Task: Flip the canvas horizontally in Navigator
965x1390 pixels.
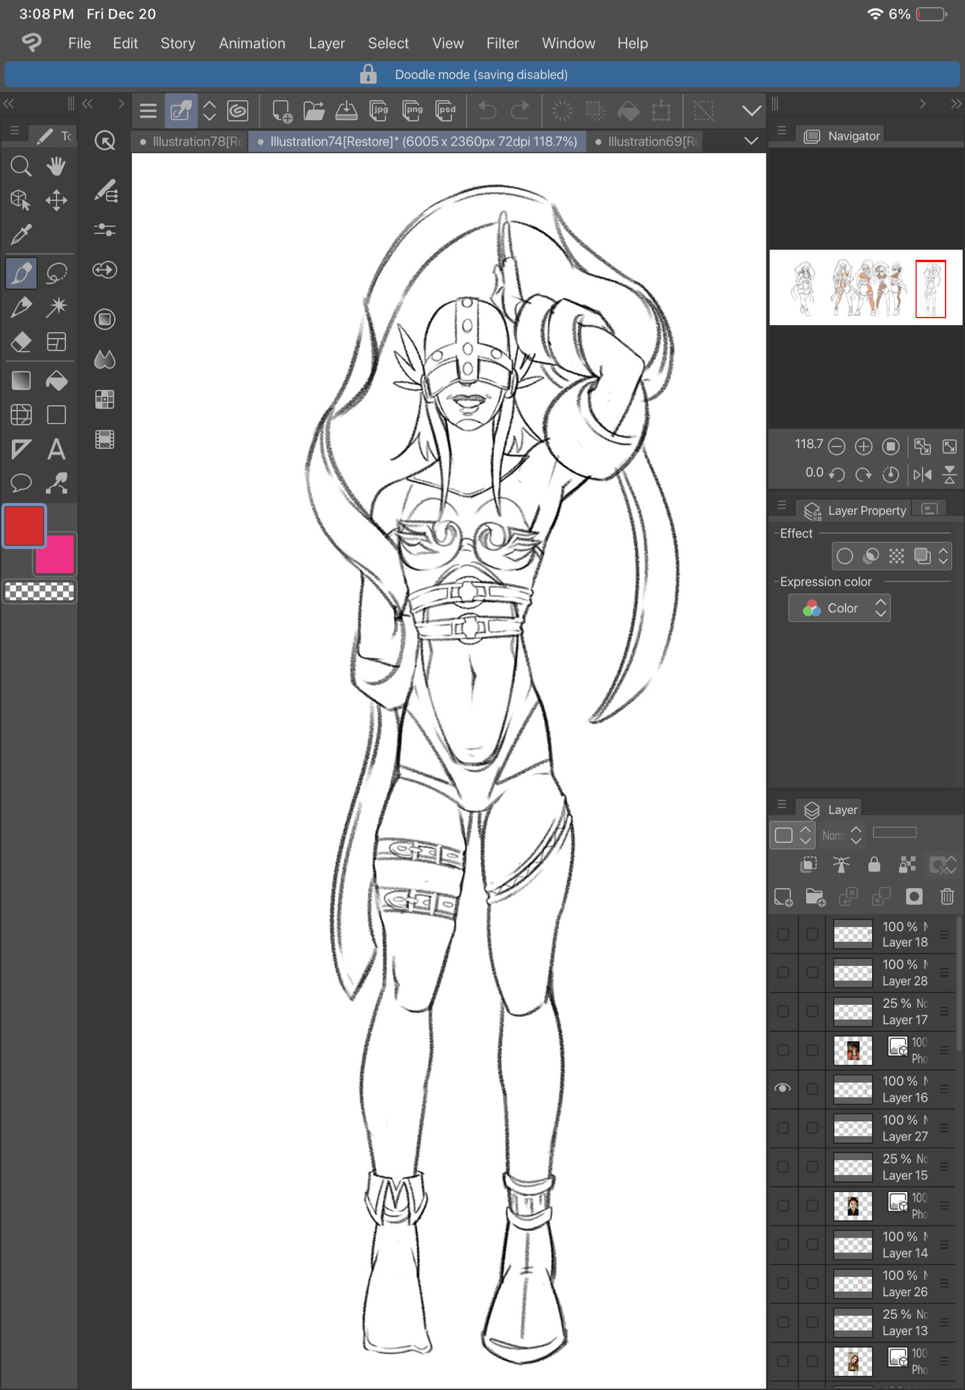Action: coord(922,475)
